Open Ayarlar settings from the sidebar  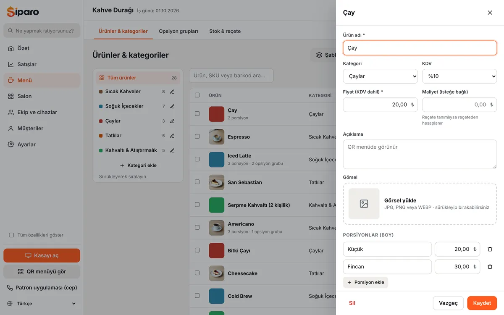42,144
